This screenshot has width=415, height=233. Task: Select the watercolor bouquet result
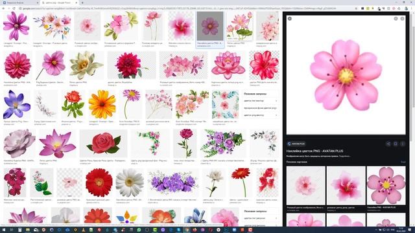[52, 26]
